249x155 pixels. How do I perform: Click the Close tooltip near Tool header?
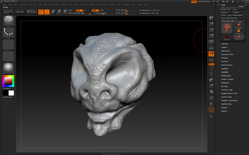(241, 6)
